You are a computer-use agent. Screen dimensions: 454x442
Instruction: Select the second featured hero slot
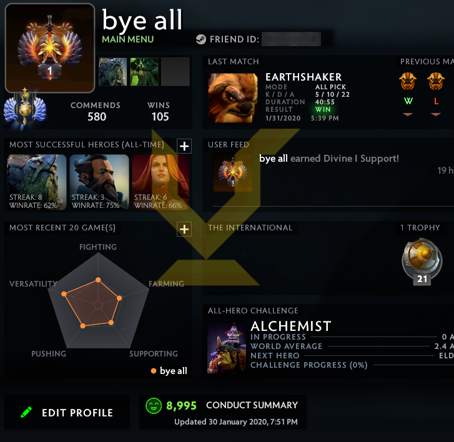click(144, 72)
